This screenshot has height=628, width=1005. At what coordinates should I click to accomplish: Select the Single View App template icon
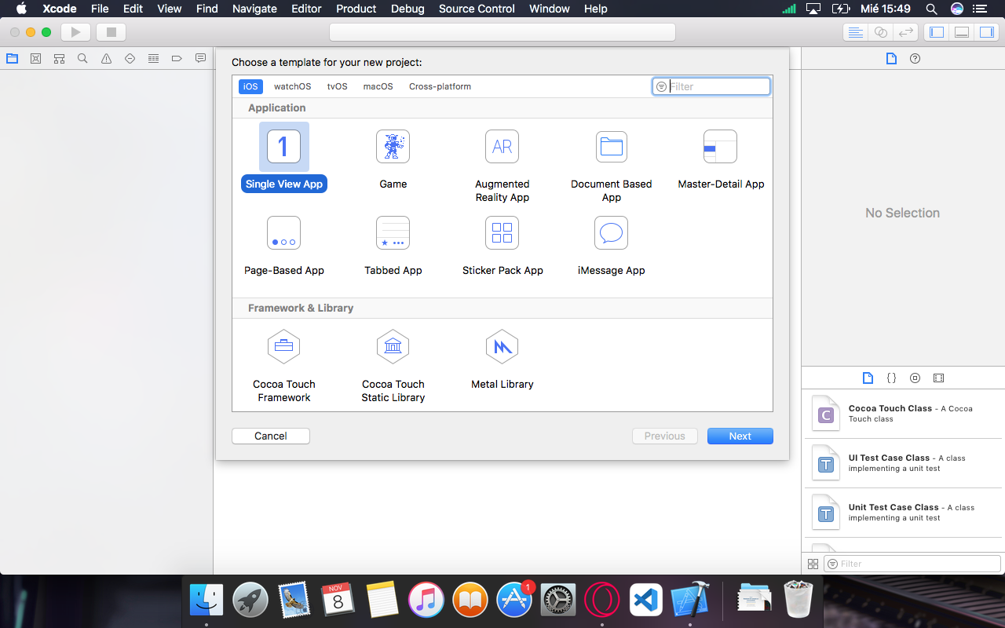pos(283,146)
